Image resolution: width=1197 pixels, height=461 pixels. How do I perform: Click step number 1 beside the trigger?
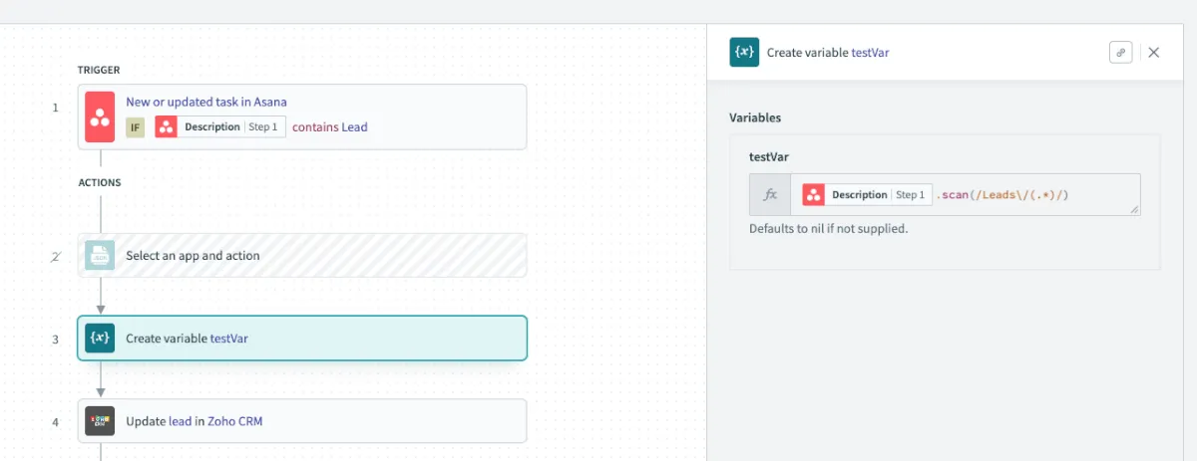pyautogui.click(x=56, y=108)
